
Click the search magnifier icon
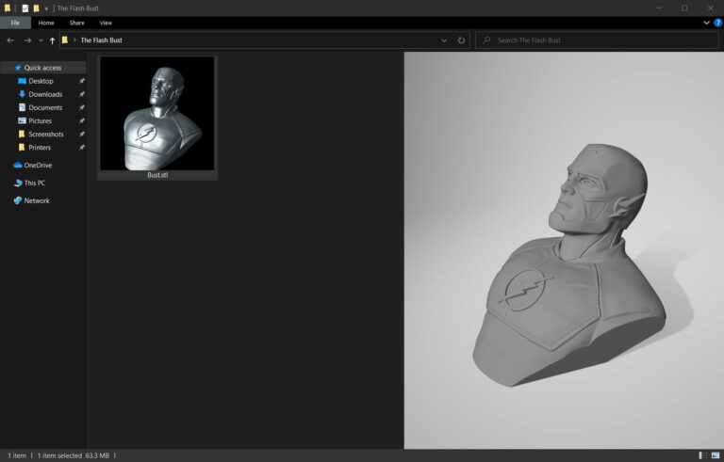pos(486,40)
